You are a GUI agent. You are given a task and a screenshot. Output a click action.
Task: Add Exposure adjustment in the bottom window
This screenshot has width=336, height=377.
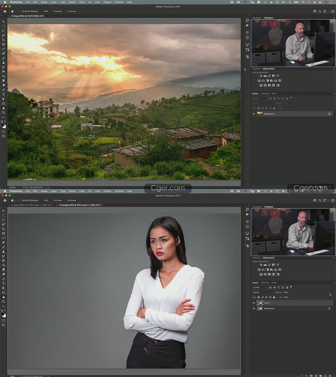point(273,265)
